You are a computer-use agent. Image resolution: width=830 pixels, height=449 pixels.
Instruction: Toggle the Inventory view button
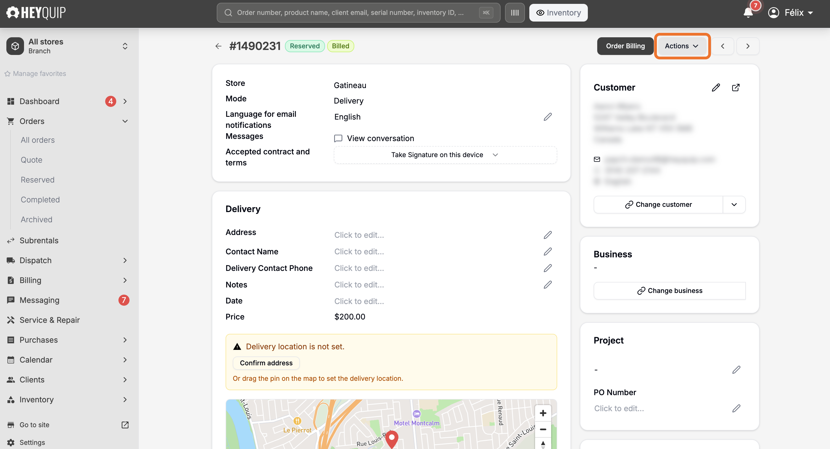click(x=558, y=13)
